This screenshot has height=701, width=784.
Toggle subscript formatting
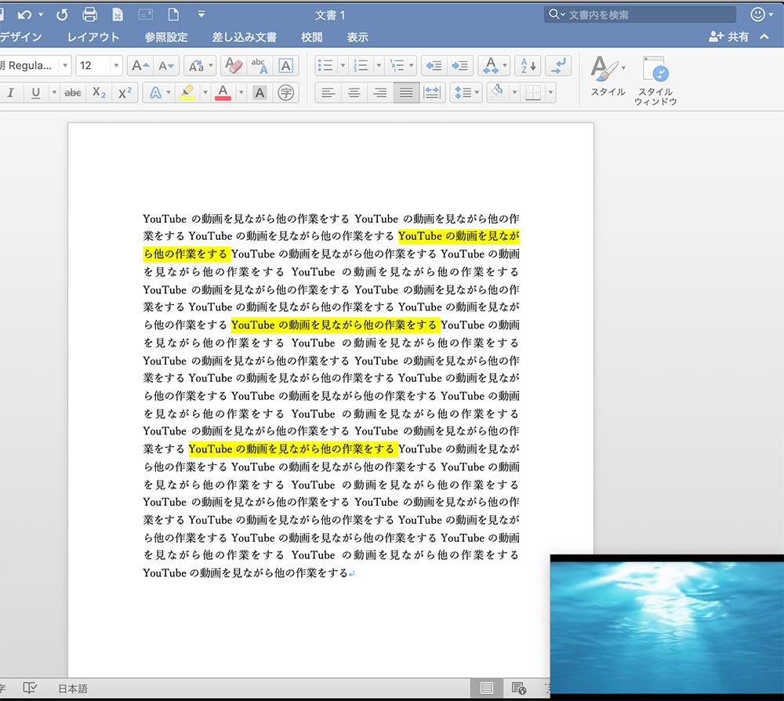(99, 93)
